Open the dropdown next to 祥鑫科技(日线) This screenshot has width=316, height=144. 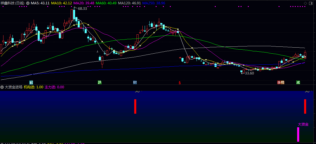(x=28, y=3)
